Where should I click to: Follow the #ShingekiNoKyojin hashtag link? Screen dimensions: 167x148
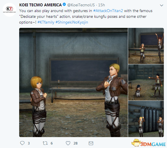point(72,22)
